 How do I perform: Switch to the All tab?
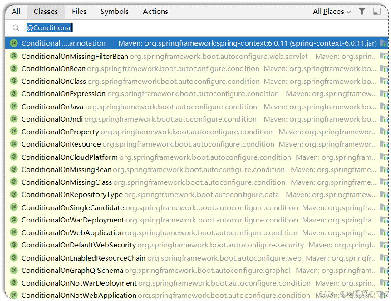point(16,12)
